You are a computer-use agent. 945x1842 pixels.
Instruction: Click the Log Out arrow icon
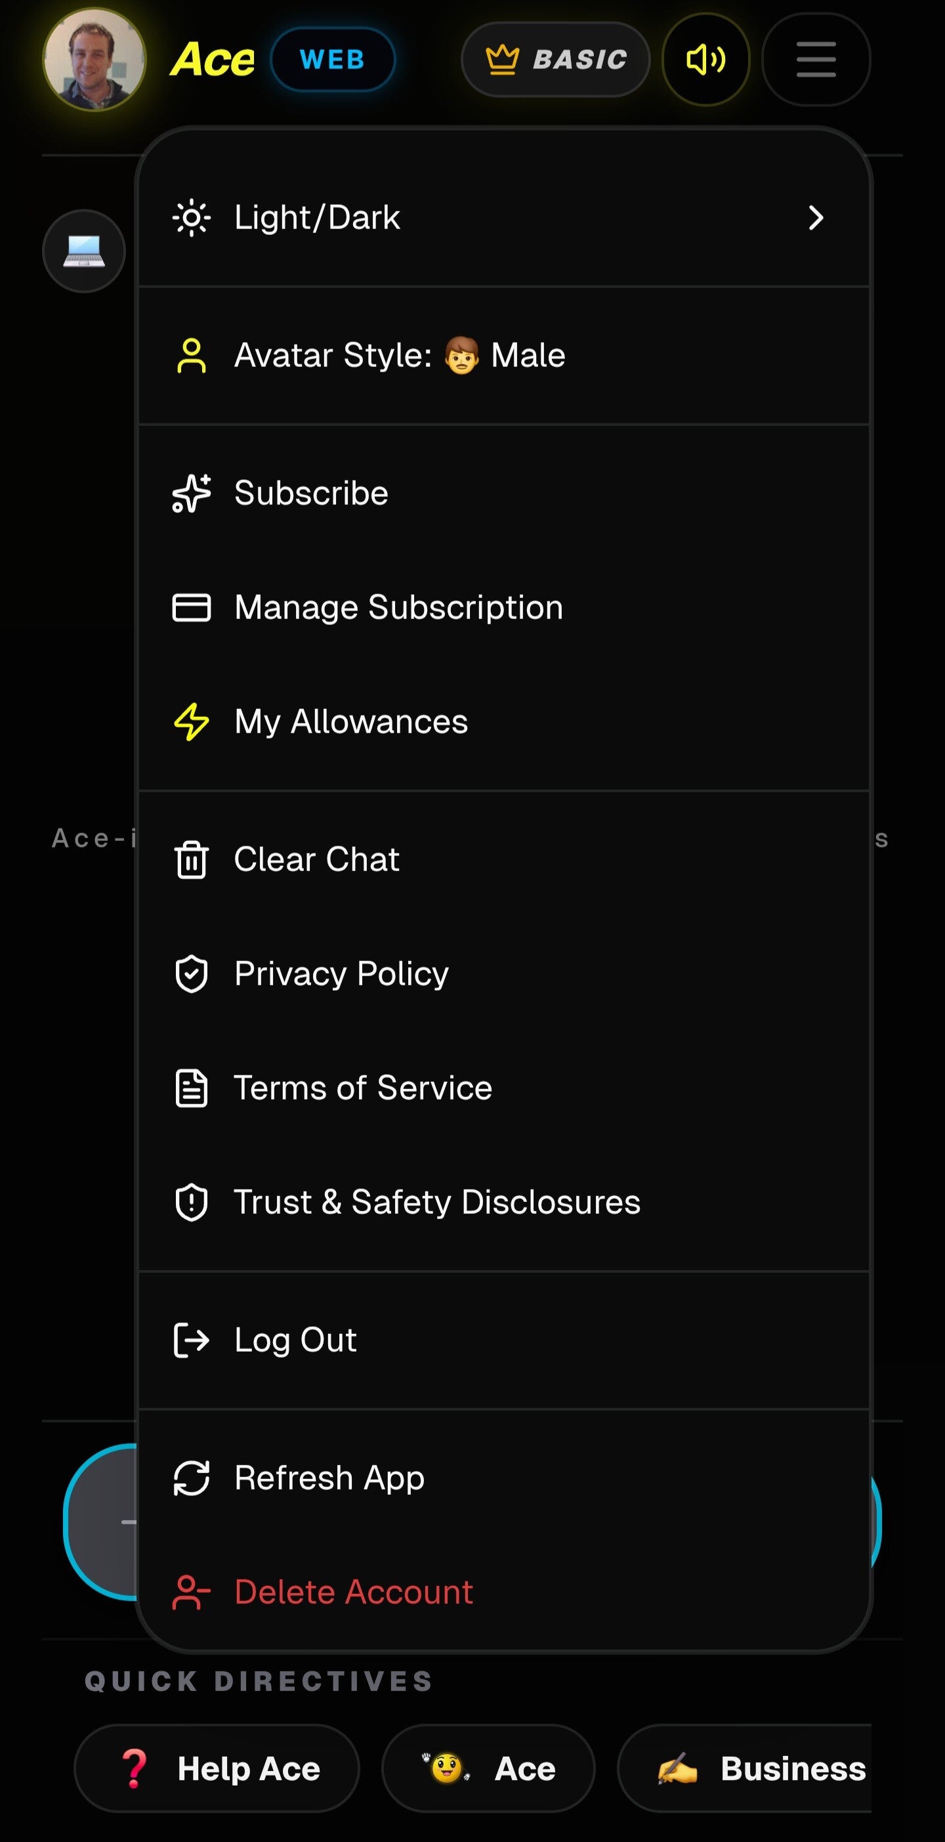[192, 1340]
